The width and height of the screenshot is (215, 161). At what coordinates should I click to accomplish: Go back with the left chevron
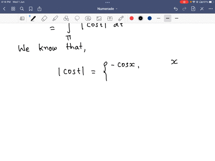pos(4,9)
